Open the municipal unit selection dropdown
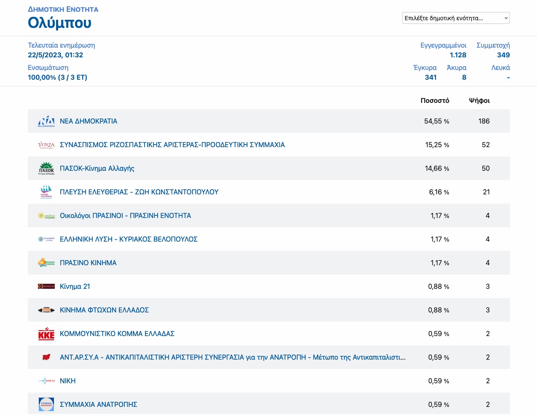This screenshot has width=537, height=417. tap(456, 18)
